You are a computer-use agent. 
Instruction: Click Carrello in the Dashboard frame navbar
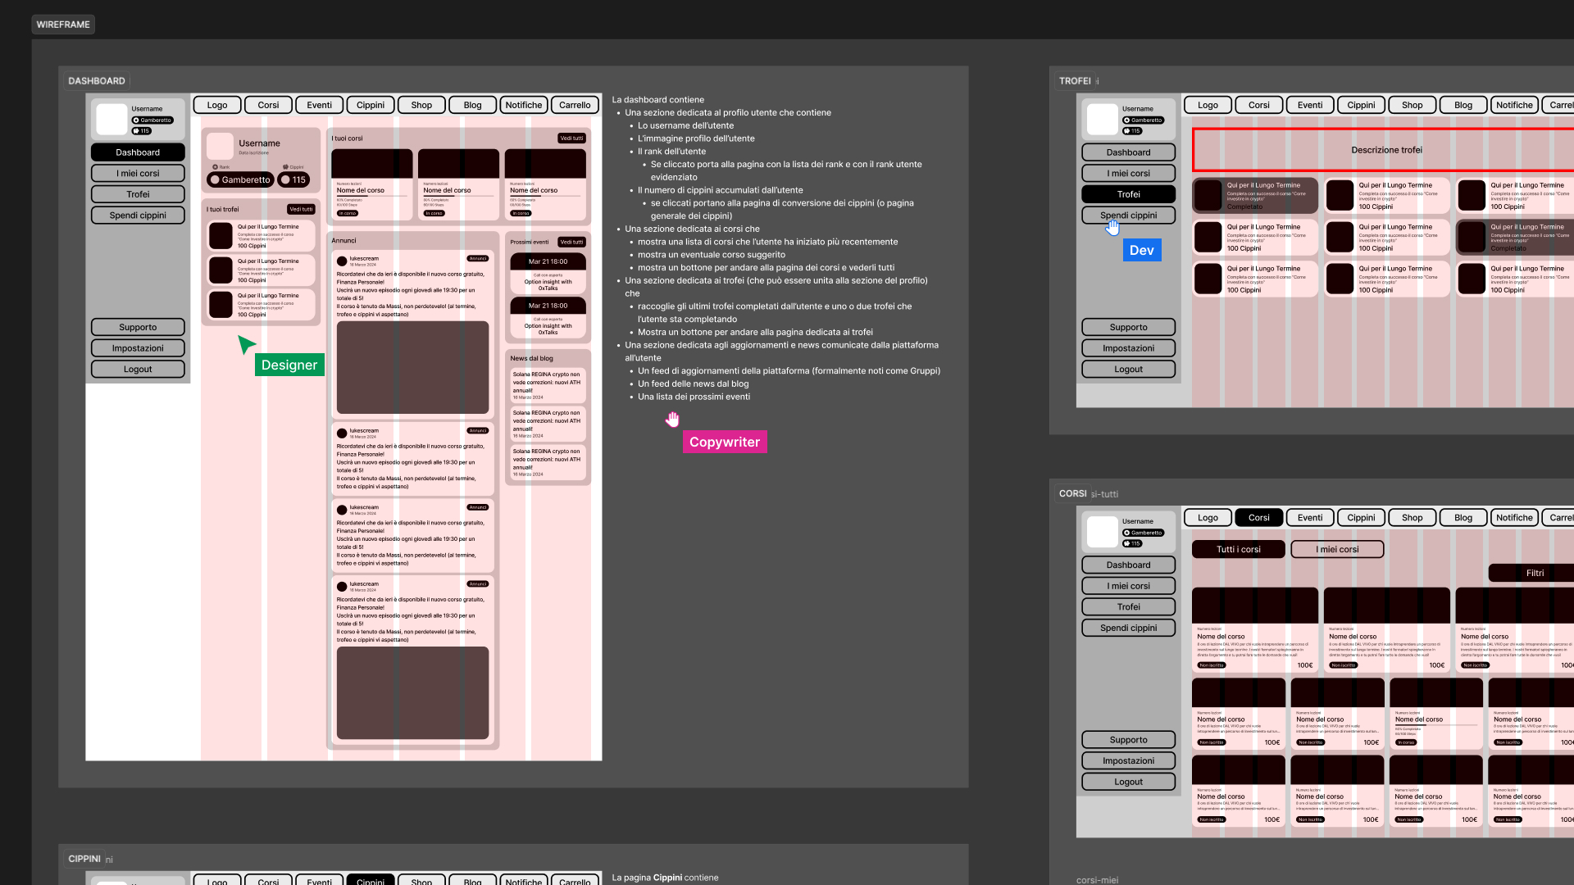(x=575, y=105)
